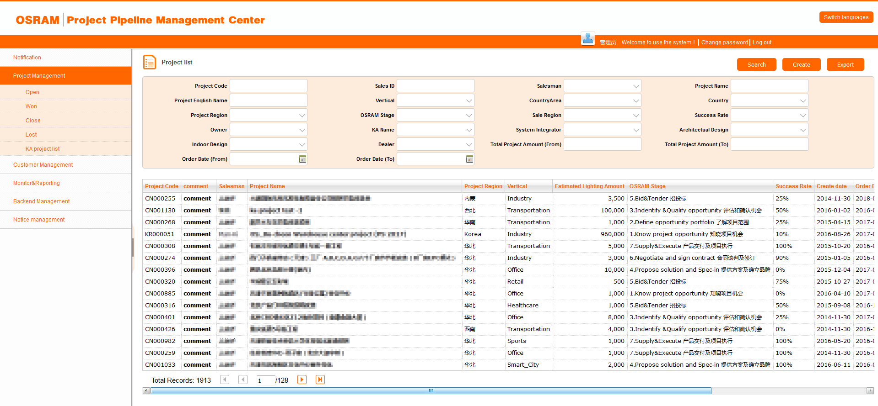Show Won projects
Viewport: 878px width, 406px height.
65,106
